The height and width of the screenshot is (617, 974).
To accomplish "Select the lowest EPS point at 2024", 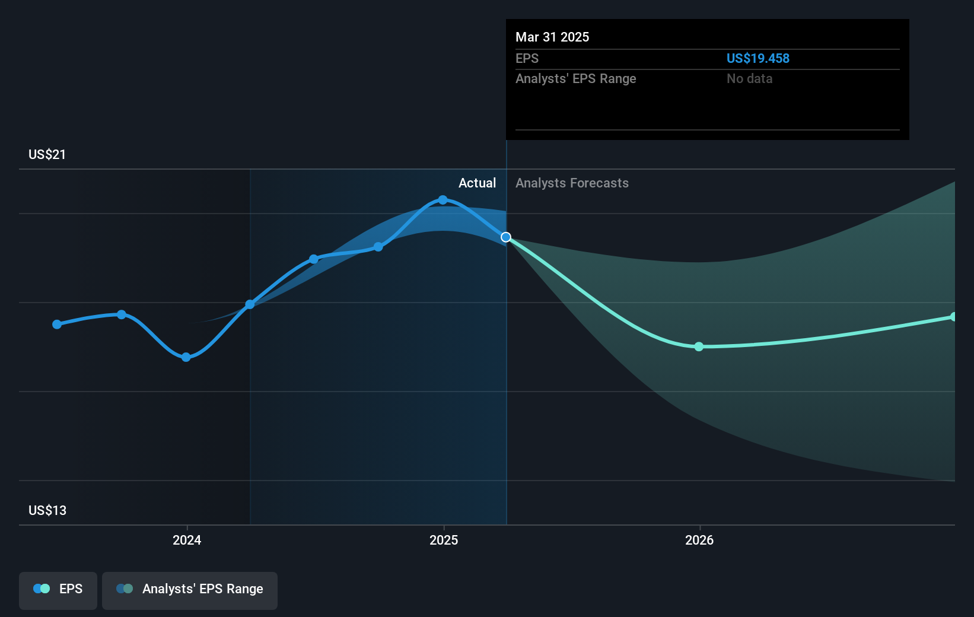I will (x=186, y=357).
